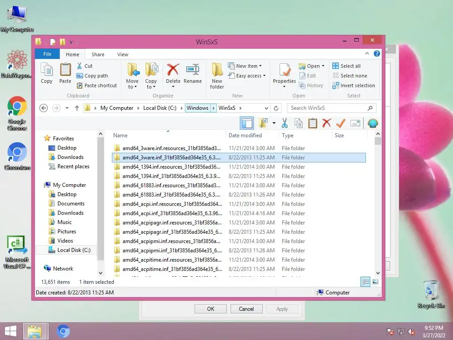
Task: Click Select all in the ribbon
Action: (347, 66)
